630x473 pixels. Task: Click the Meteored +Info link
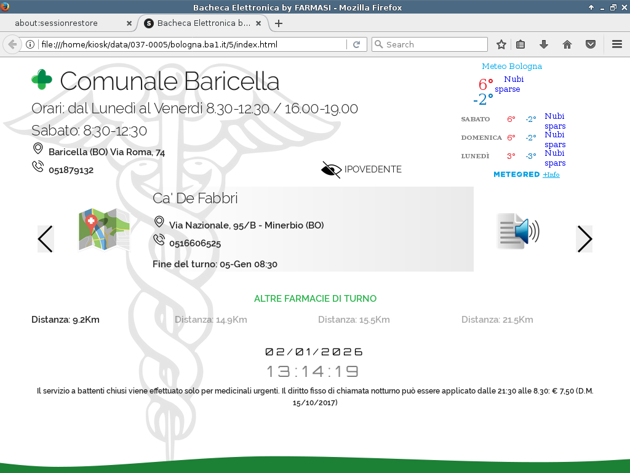pyautogui.click(x=551, y=175)
